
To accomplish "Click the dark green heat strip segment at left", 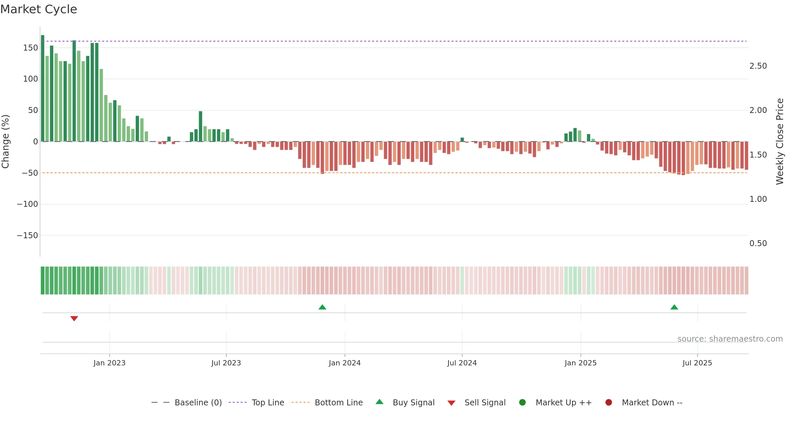I will pos(43,280).
